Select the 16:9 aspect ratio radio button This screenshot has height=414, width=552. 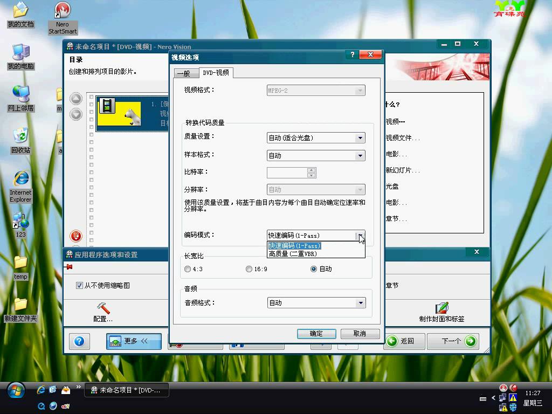[249, 270]
